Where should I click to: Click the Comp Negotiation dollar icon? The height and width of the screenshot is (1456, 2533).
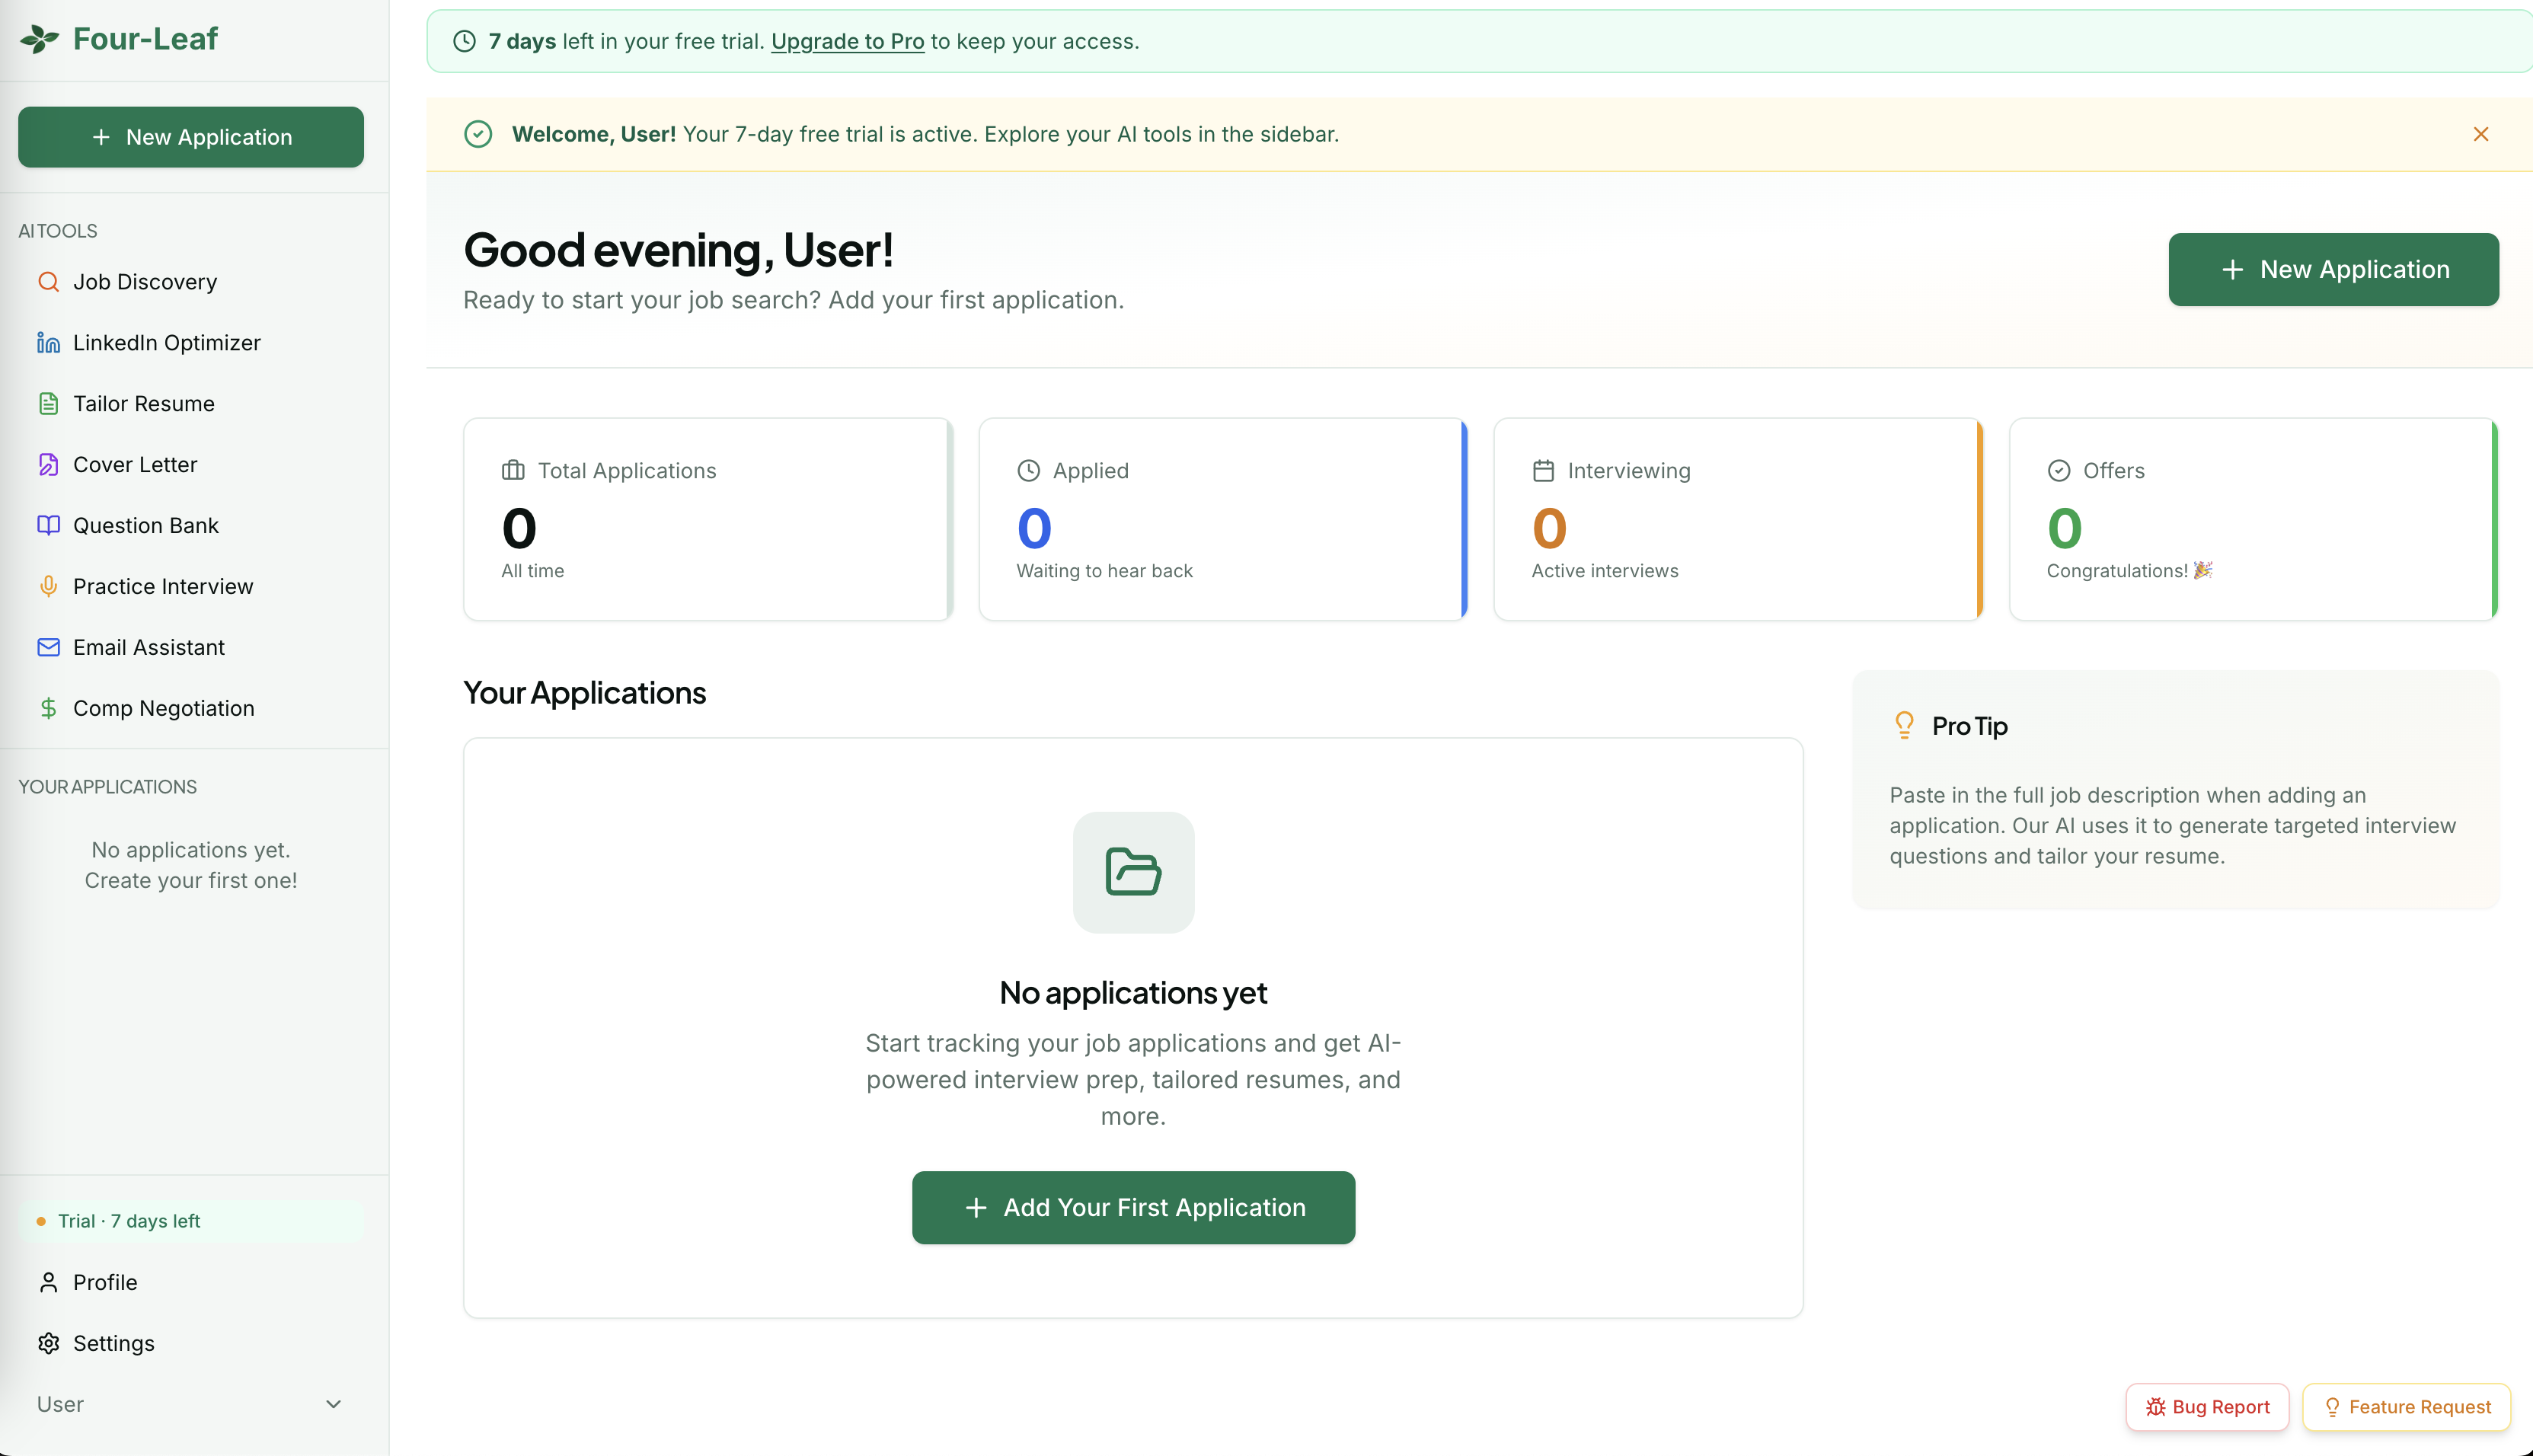pos(48,709)
